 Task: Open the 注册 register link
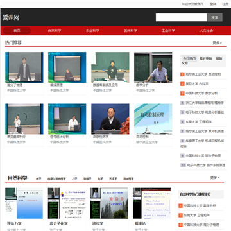(225, 4)
